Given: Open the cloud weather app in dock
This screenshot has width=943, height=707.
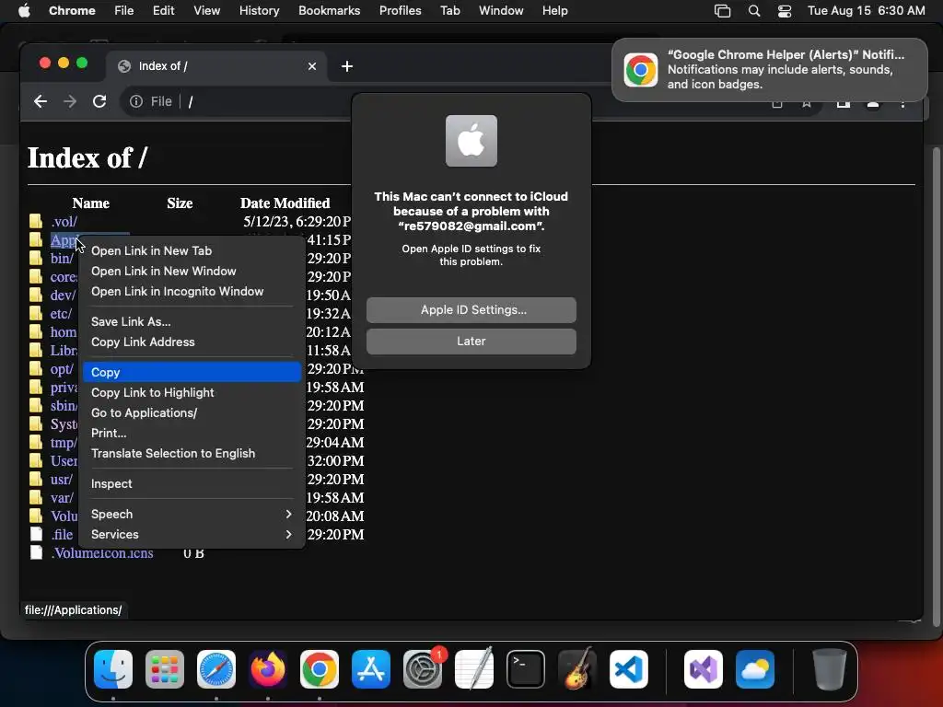Looking at the screenshot, I should tap(755, 669).
